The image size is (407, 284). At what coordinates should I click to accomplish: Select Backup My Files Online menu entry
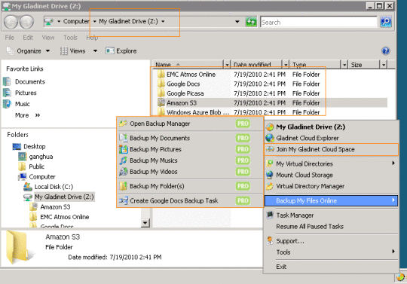pos(331,200)
